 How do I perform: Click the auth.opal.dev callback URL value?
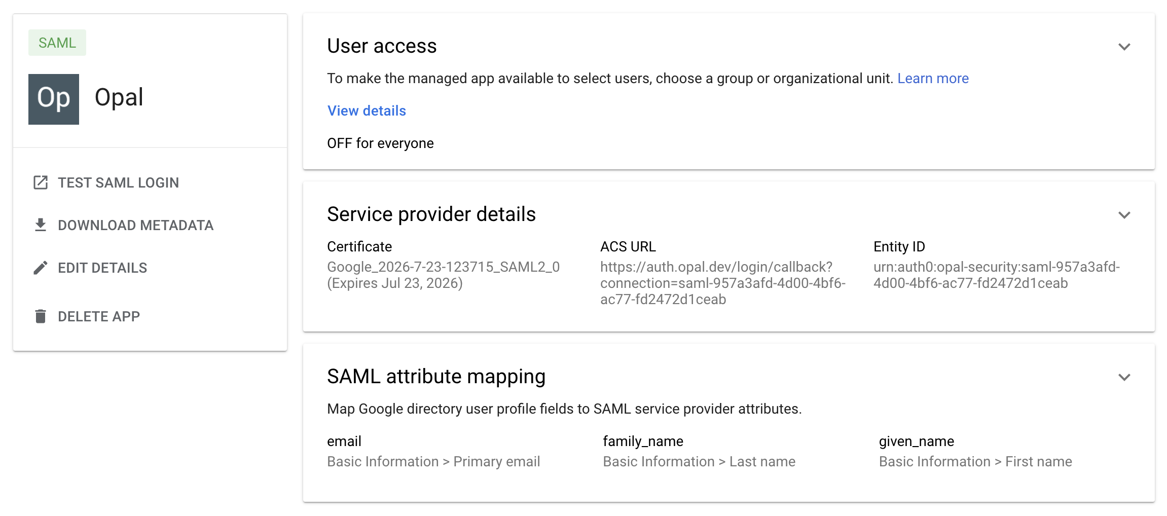click(x=723, y=283)
